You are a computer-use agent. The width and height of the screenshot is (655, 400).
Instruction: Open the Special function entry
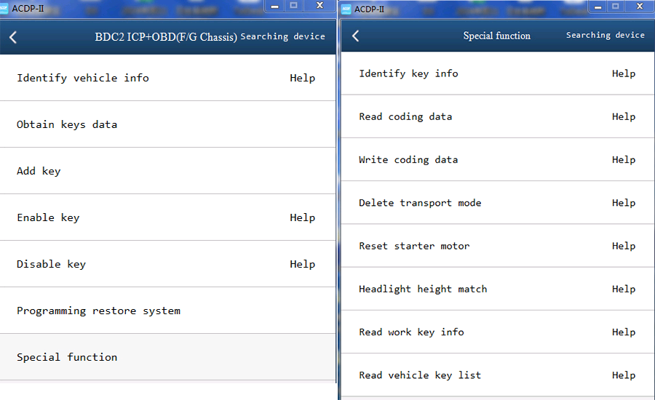point(67,357)
